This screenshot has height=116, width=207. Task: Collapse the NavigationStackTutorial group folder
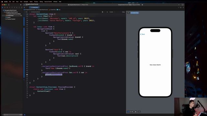(x=4, y=12)
